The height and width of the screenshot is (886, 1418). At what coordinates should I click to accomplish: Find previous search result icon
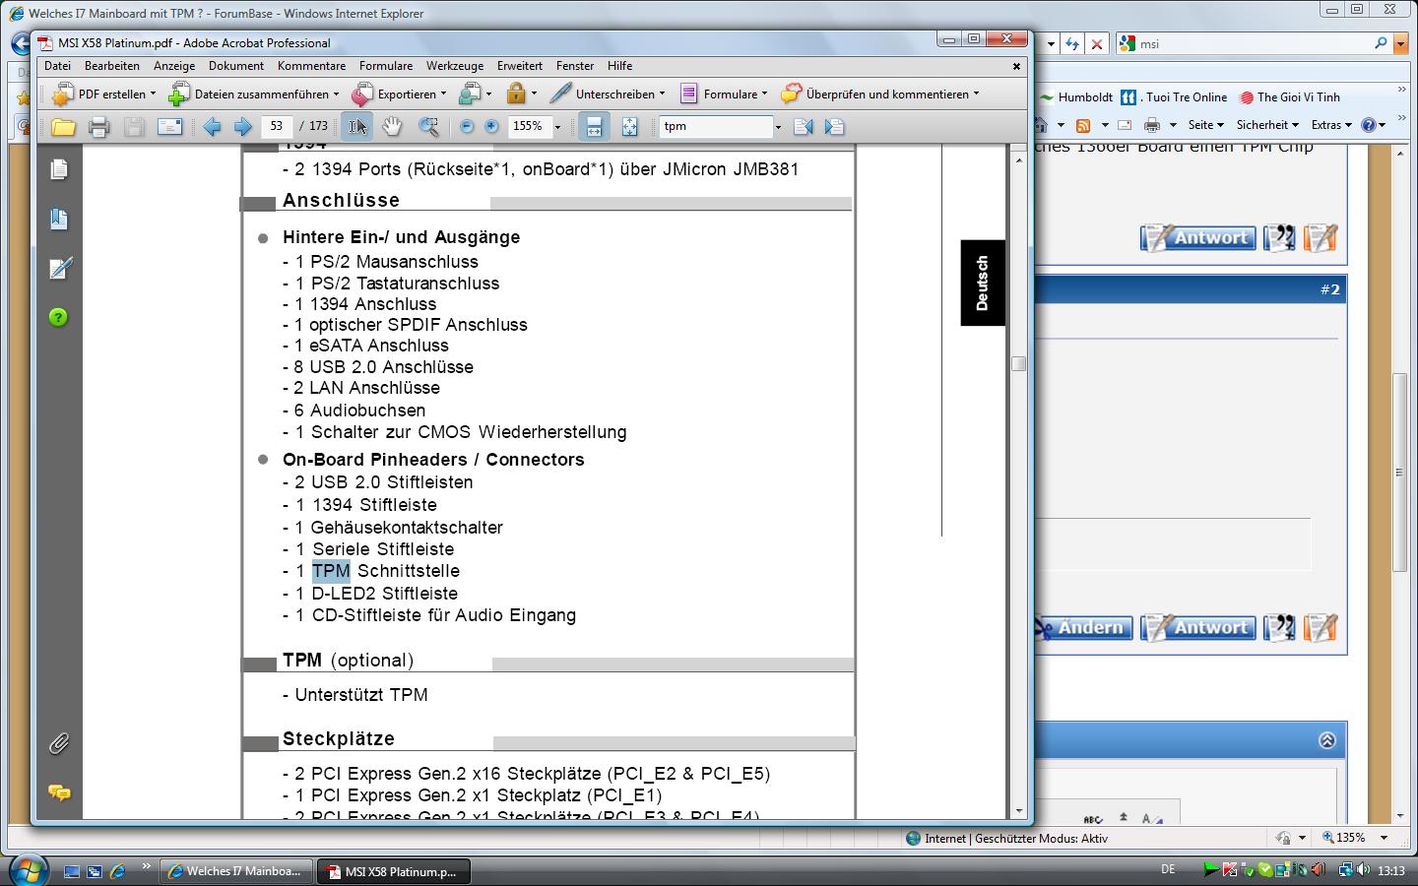coord(804,126)
